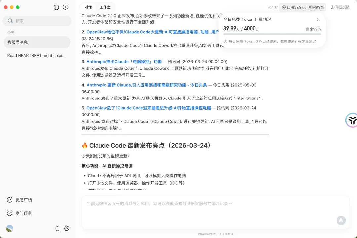Open the user avatar profile
The image size is (357, 238).
(9, 228)
